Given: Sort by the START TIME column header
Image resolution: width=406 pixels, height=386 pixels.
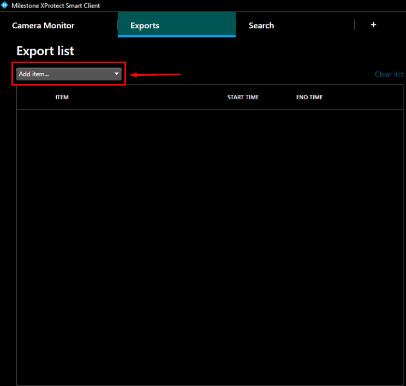Looking at the screenshot, I should [x=243, y=98].
